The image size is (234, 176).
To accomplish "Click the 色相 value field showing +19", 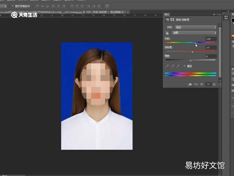I will click(211, 39).
